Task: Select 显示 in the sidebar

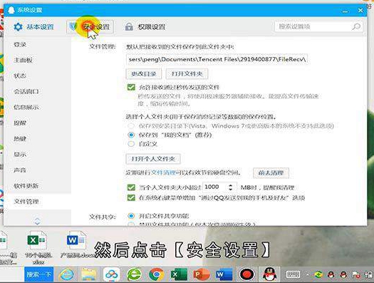Action: click(20, 155)
